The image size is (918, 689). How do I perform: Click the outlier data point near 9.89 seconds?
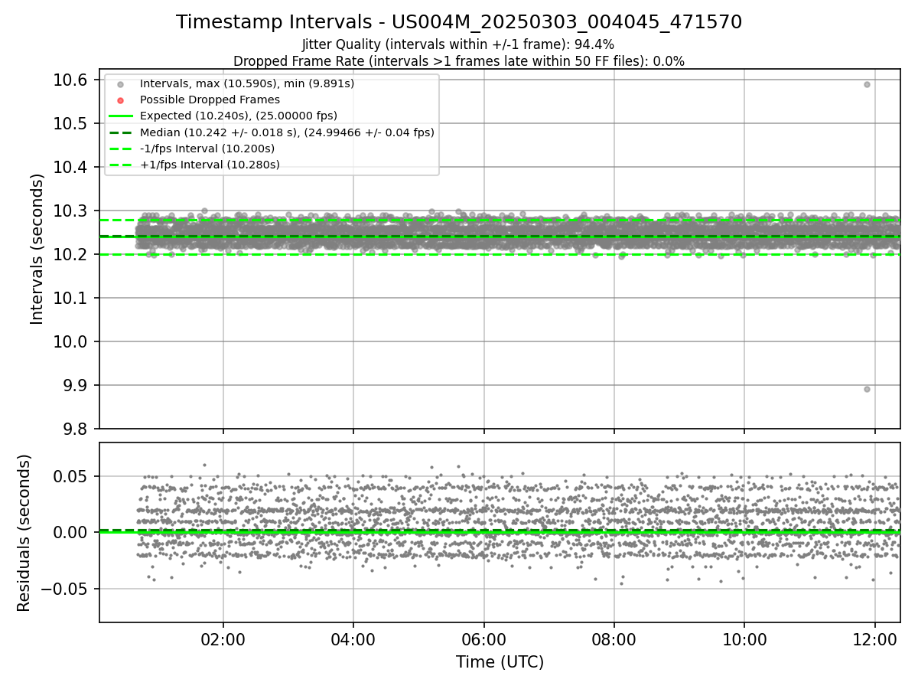867,389
